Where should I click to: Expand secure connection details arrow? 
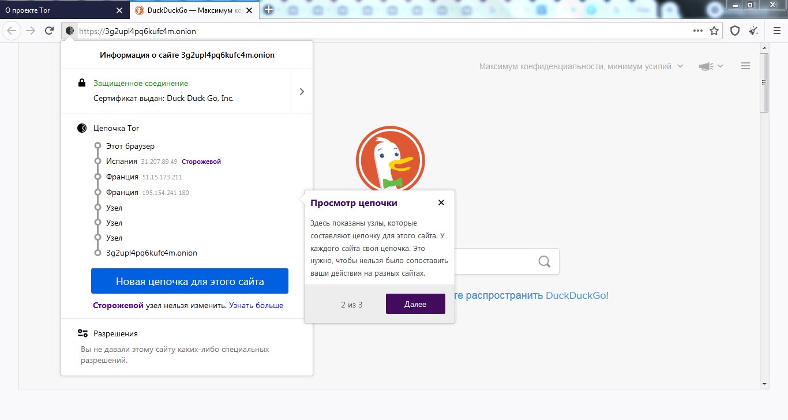coord(302,91)
